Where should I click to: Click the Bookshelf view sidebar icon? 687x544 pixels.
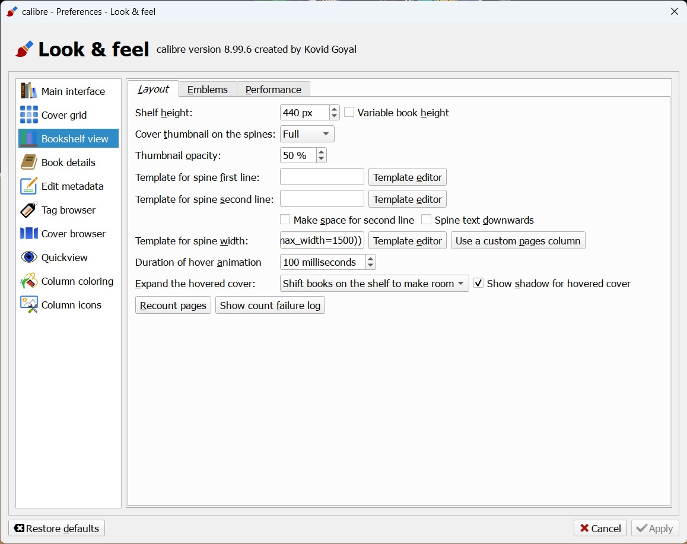click(29, 138)
